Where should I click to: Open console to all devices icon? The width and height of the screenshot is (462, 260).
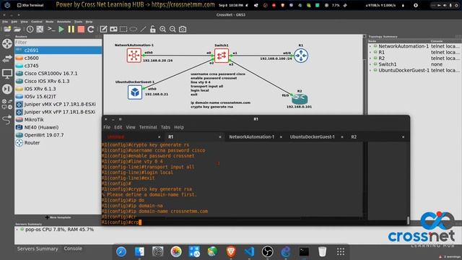[x=51, y=29]
